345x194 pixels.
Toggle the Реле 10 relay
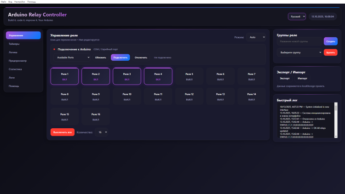point(127,97)
